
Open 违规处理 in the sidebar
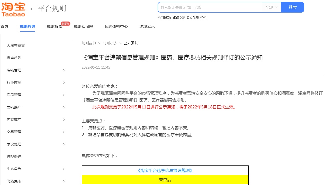click(x=14, y=156)
